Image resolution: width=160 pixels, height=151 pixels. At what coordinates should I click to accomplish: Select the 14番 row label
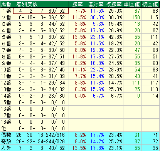click(7, 96)
